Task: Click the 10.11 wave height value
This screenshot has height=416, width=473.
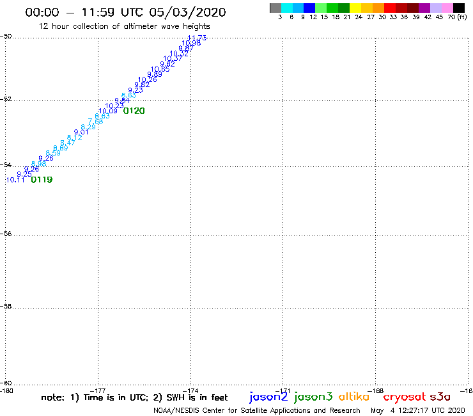Action: click(15, 180)
